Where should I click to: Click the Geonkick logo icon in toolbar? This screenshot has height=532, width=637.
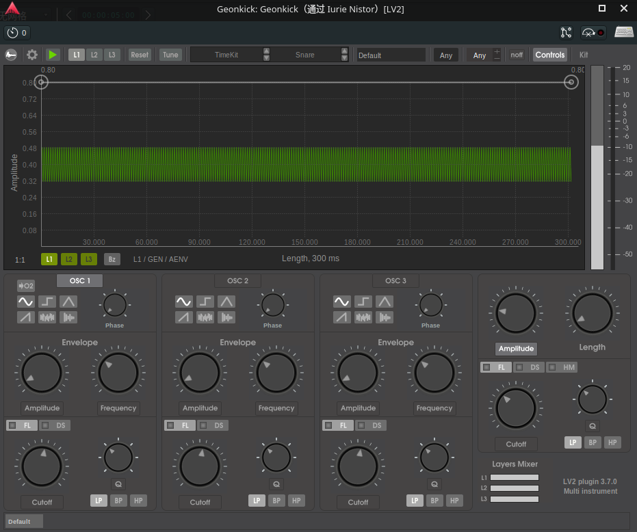(x=11, y=55)
